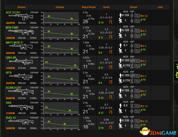
Task: Click the QBU-88 rifle image
Action: click(x=21, y=62)
